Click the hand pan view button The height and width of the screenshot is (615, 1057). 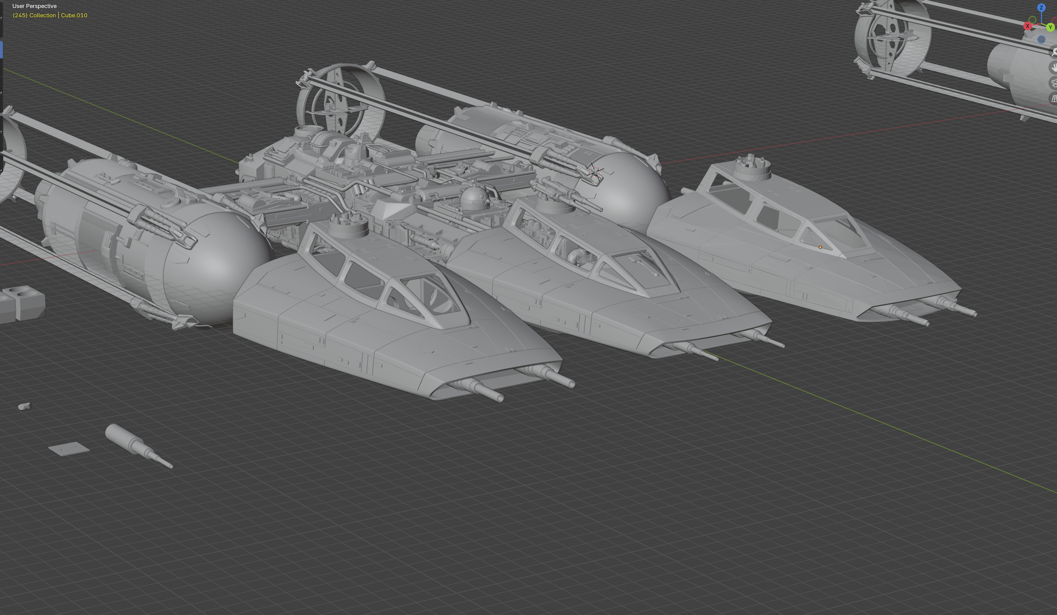pyautogui.click(x=1053, y=67)
